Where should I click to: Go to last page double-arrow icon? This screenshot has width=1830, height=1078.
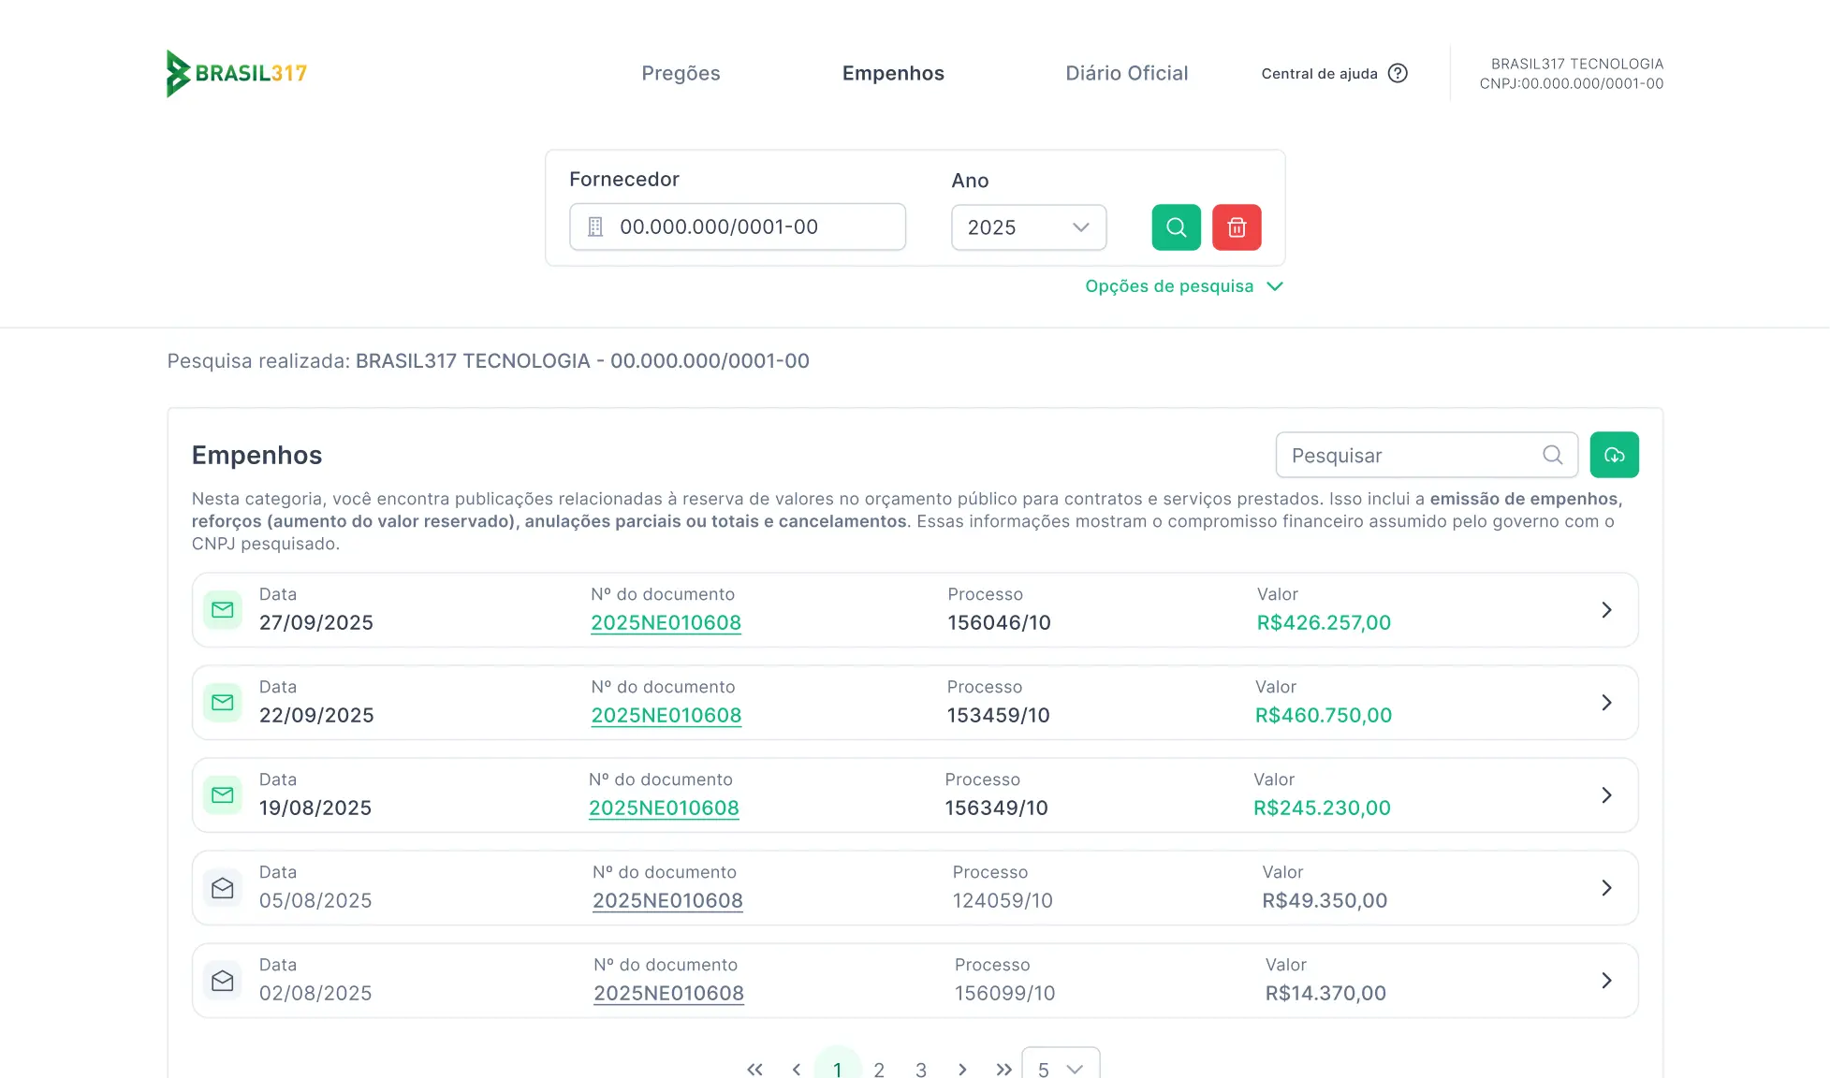[1003, 1069]
